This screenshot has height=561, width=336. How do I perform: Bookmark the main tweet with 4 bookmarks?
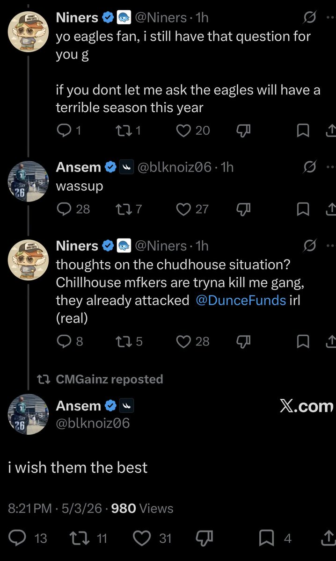pyautogui.click(x=267, y=539)
